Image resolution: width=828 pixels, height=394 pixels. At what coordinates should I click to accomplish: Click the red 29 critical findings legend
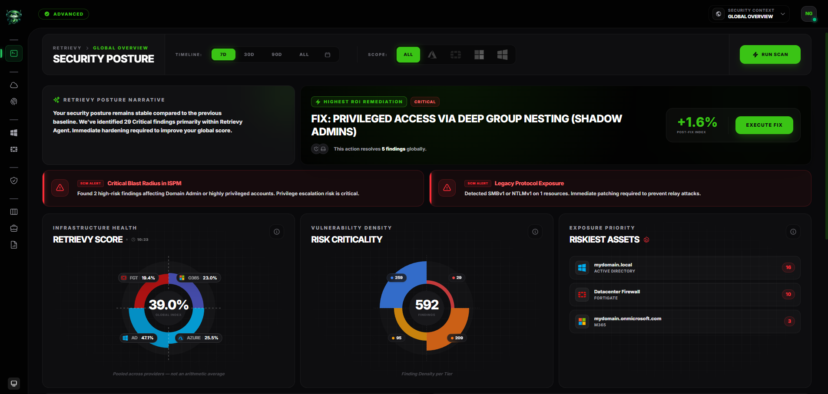(x=457, y=278)
